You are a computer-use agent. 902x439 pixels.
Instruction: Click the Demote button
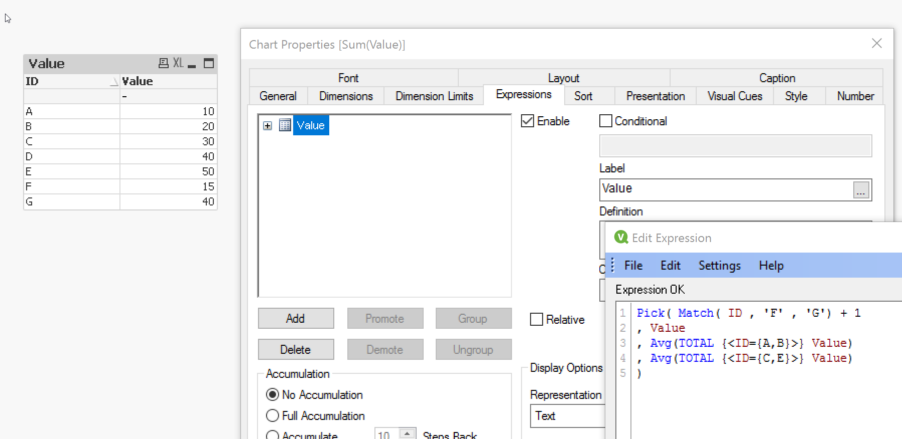tap(385, 349)
